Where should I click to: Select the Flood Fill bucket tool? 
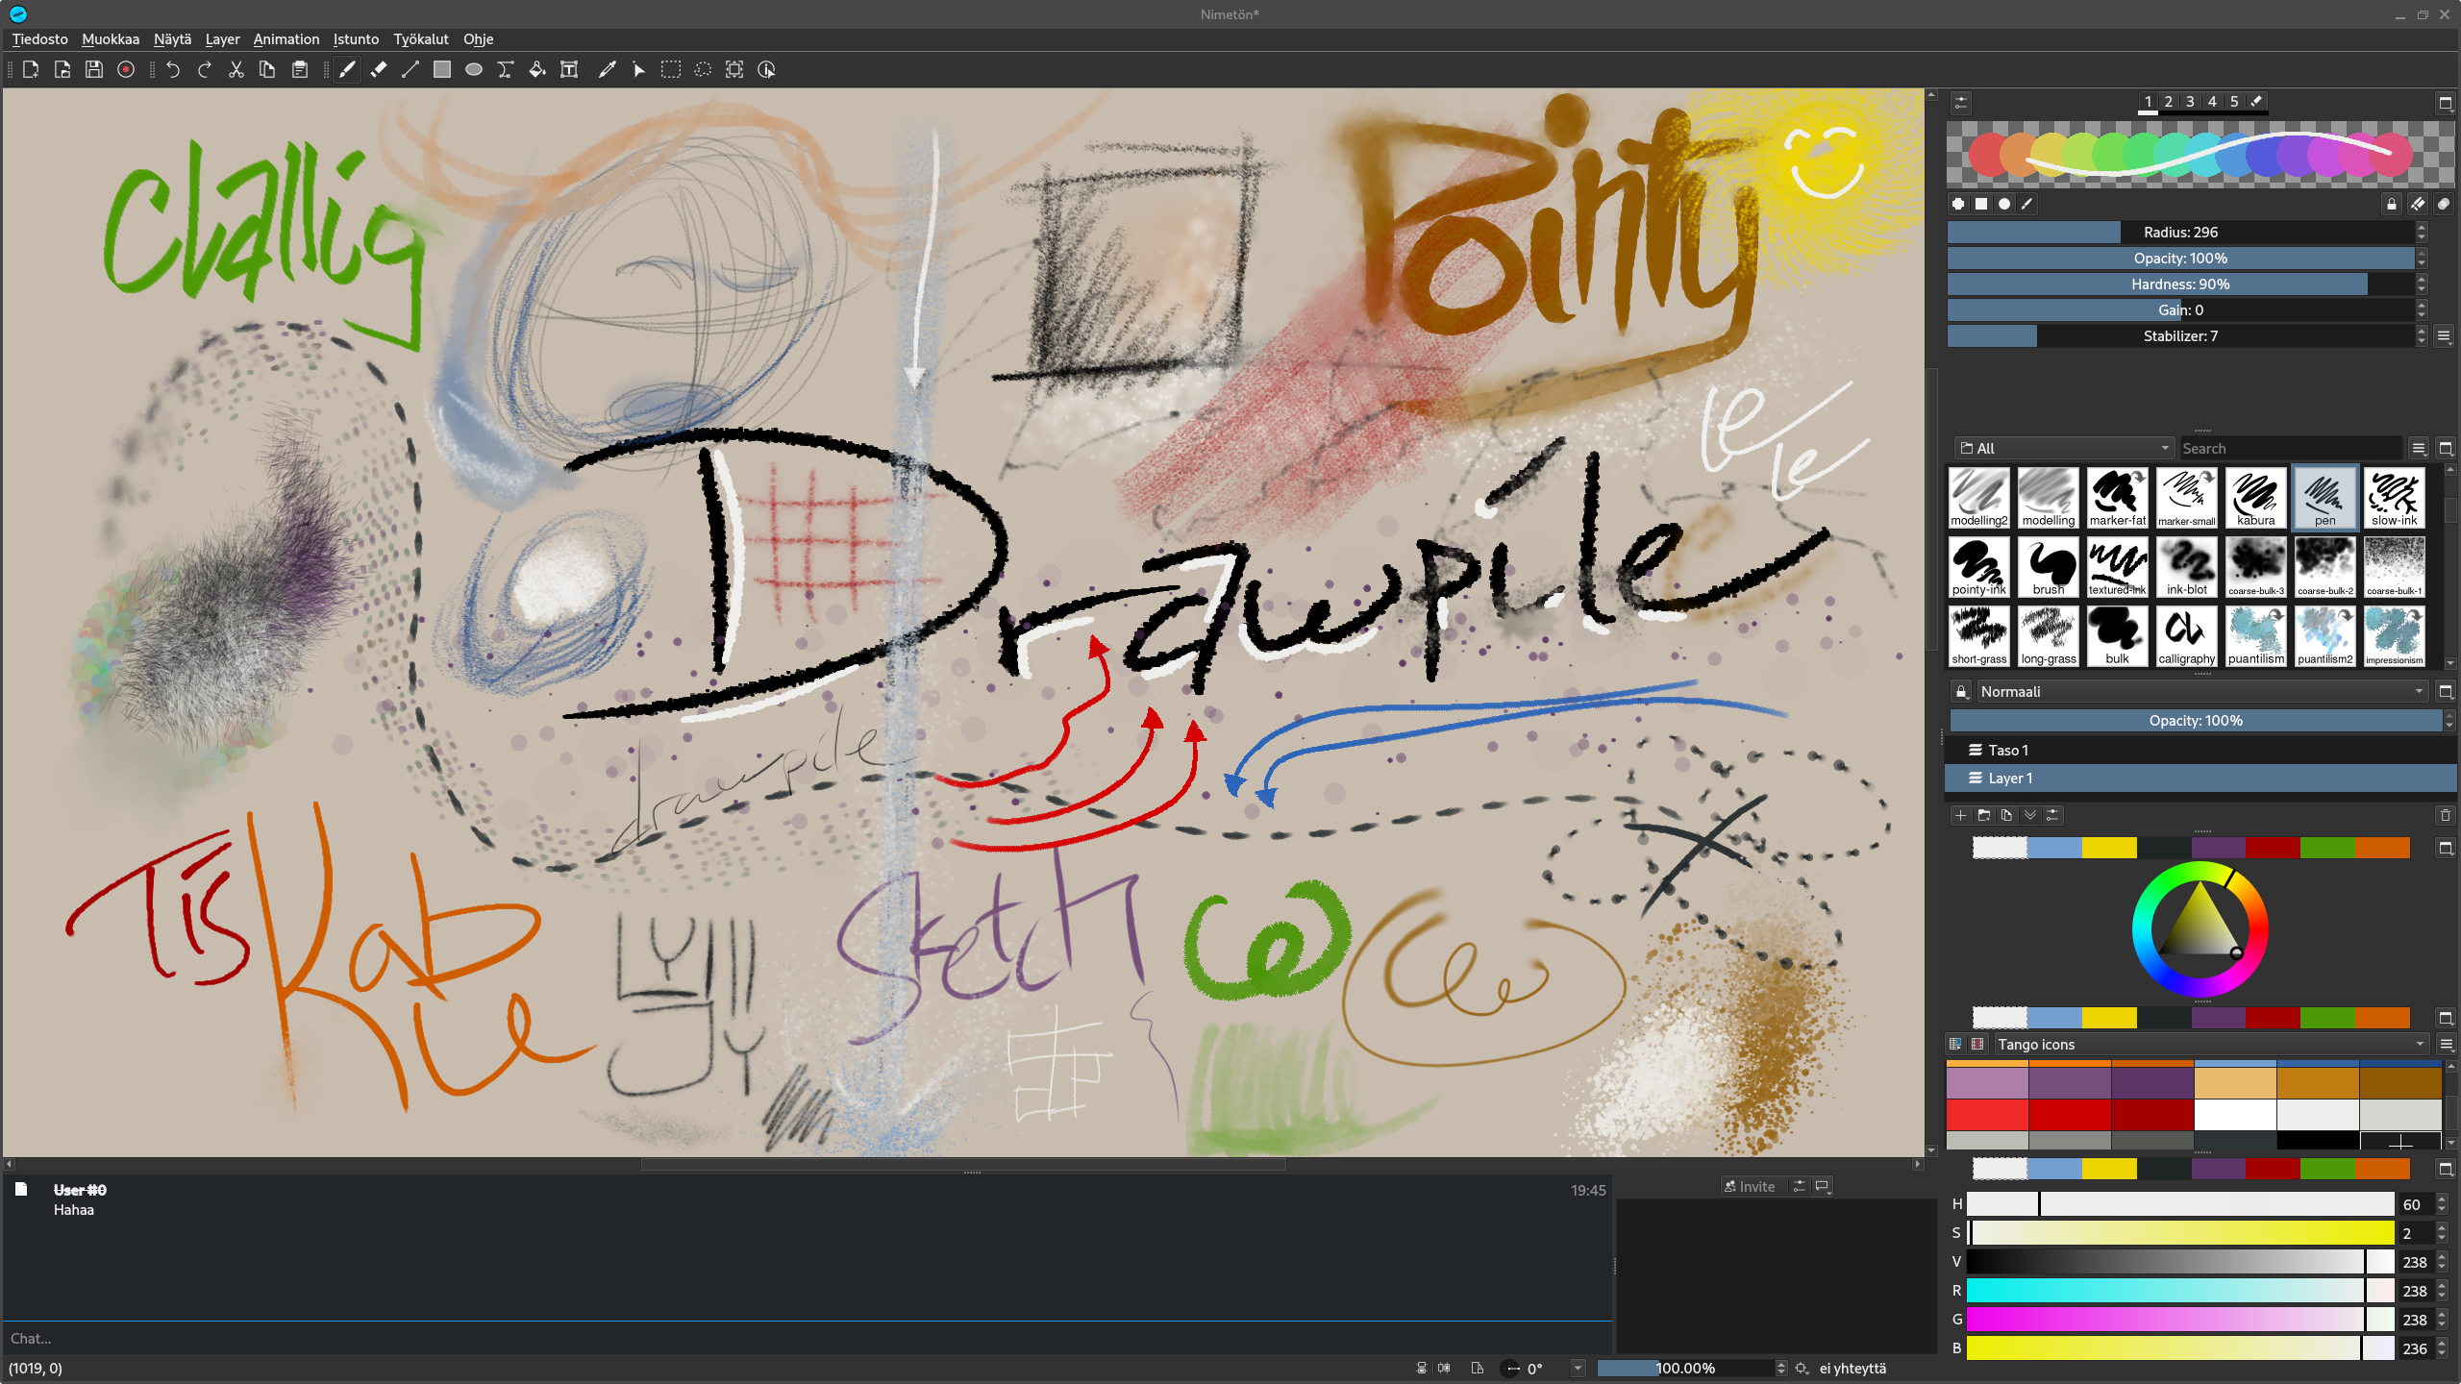537,69
